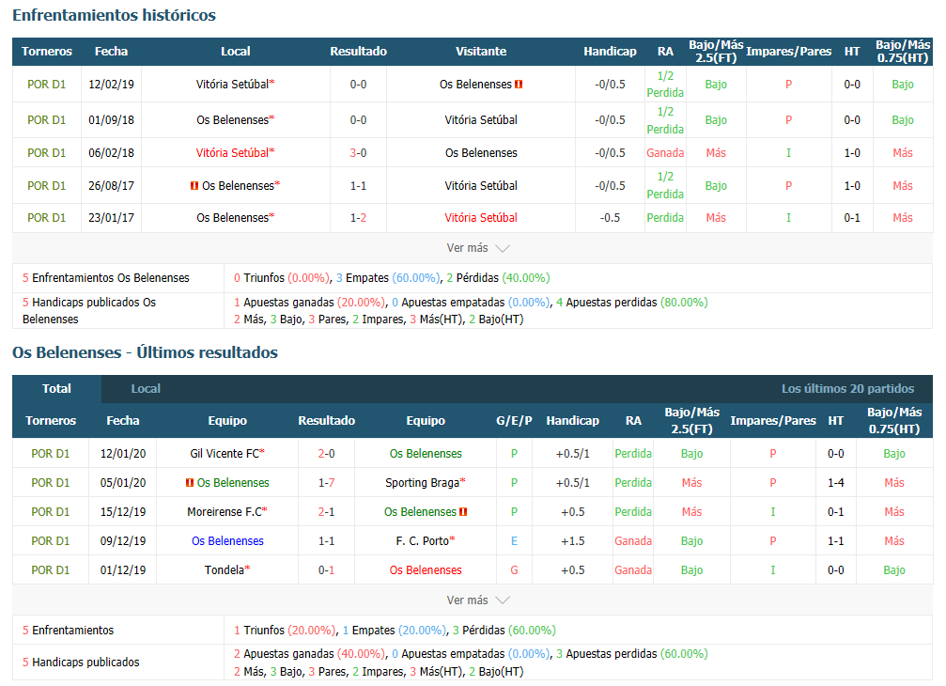Click POR D1 league on 01/12/19 row

click(50, 570)
